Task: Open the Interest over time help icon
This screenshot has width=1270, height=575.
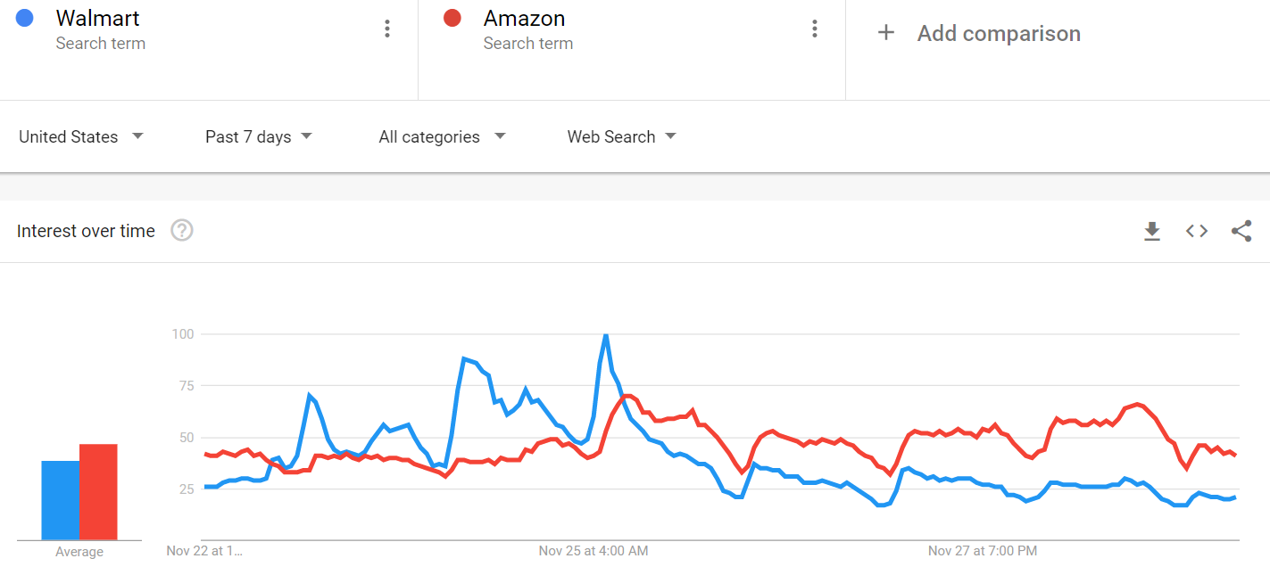Action: [182, 231]
